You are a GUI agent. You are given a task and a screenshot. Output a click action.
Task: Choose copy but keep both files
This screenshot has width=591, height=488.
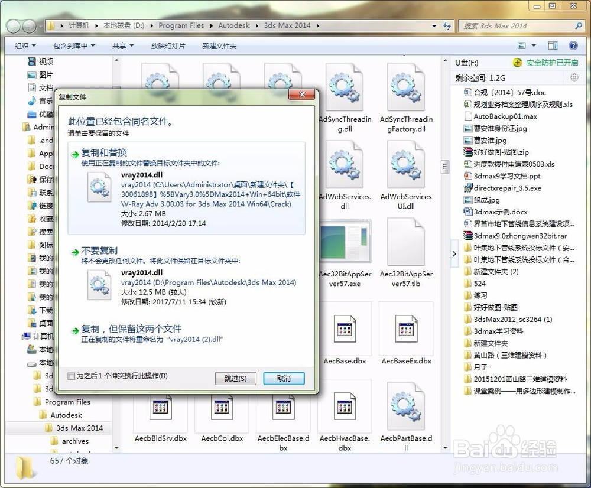point(187,334)
